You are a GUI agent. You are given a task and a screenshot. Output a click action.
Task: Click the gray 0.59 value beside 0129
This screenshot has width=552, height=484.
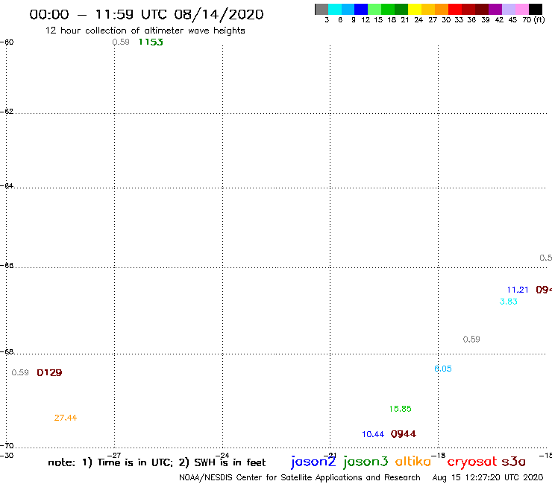point(20,372)
